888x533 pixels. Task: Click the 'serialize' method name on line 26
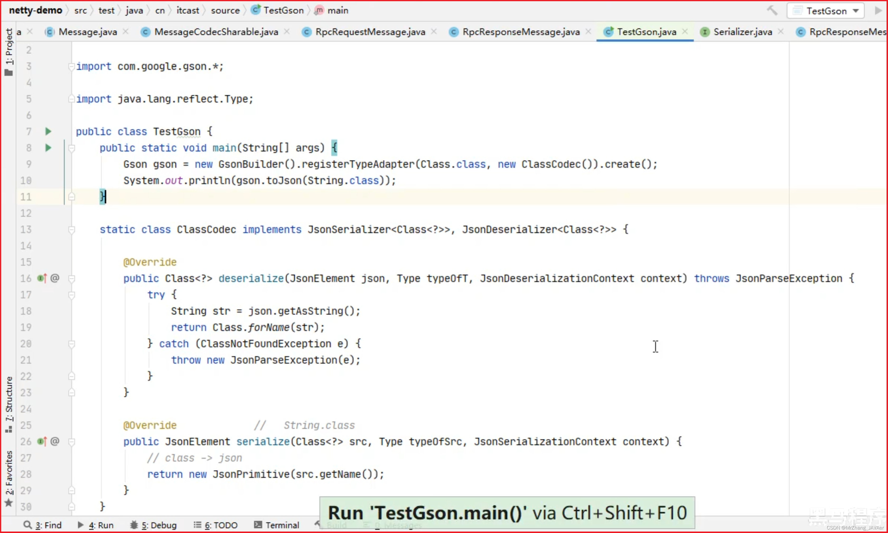(263, 441)
